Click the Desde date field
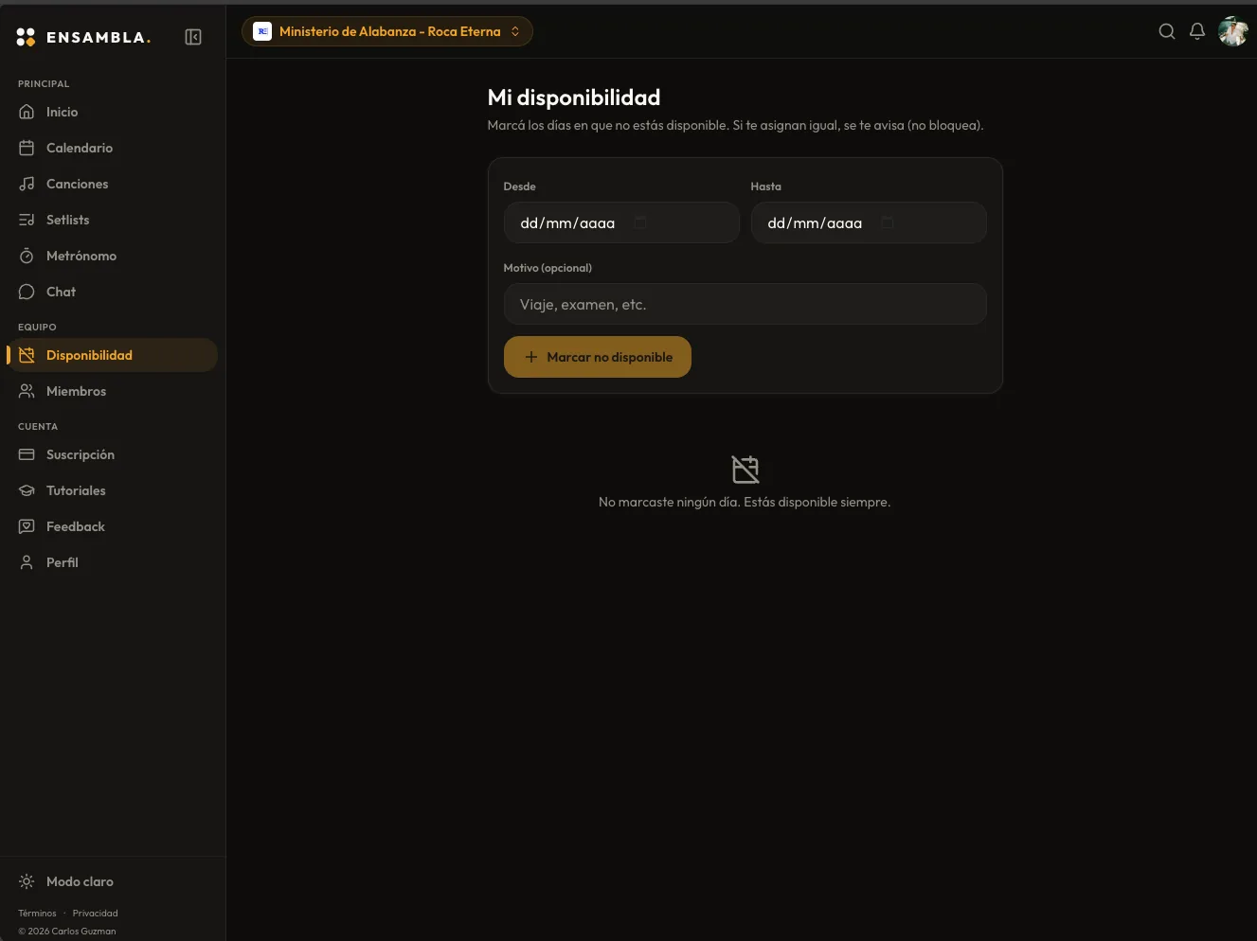Screen dimensions: 1257x941 (x=621, y=222)
